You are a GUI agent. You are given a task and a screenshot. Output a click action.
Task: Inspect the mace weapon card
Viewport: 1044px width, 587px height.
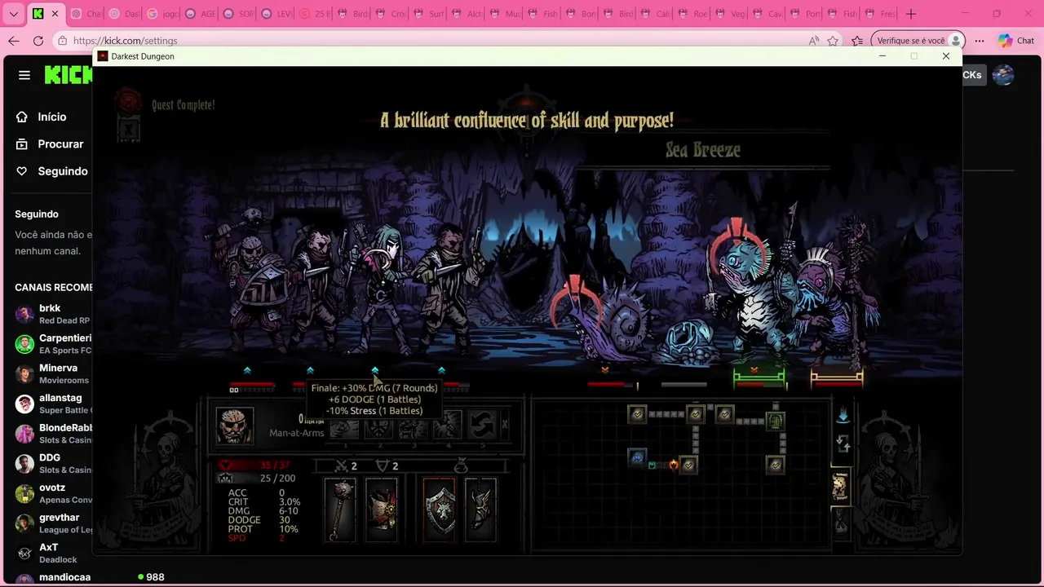click(x=340, y=510)
